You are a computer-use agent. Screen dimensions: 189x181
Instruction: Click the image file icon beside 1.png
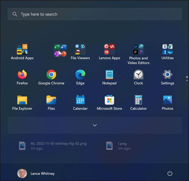(x=109, y=146)
